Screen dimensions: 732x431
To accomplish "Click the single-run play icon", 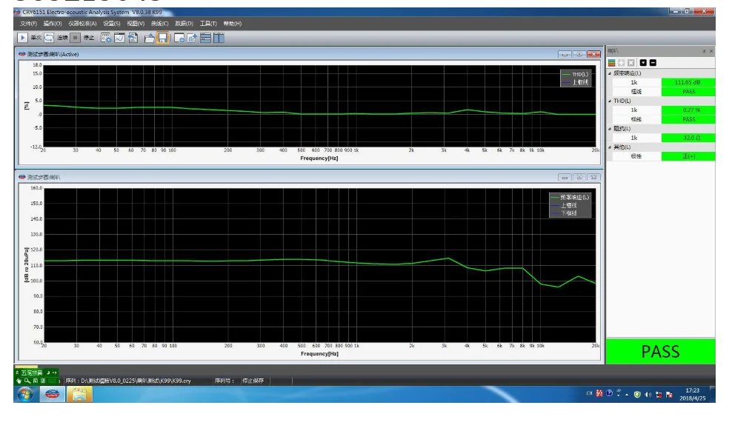I will (23, 38).
